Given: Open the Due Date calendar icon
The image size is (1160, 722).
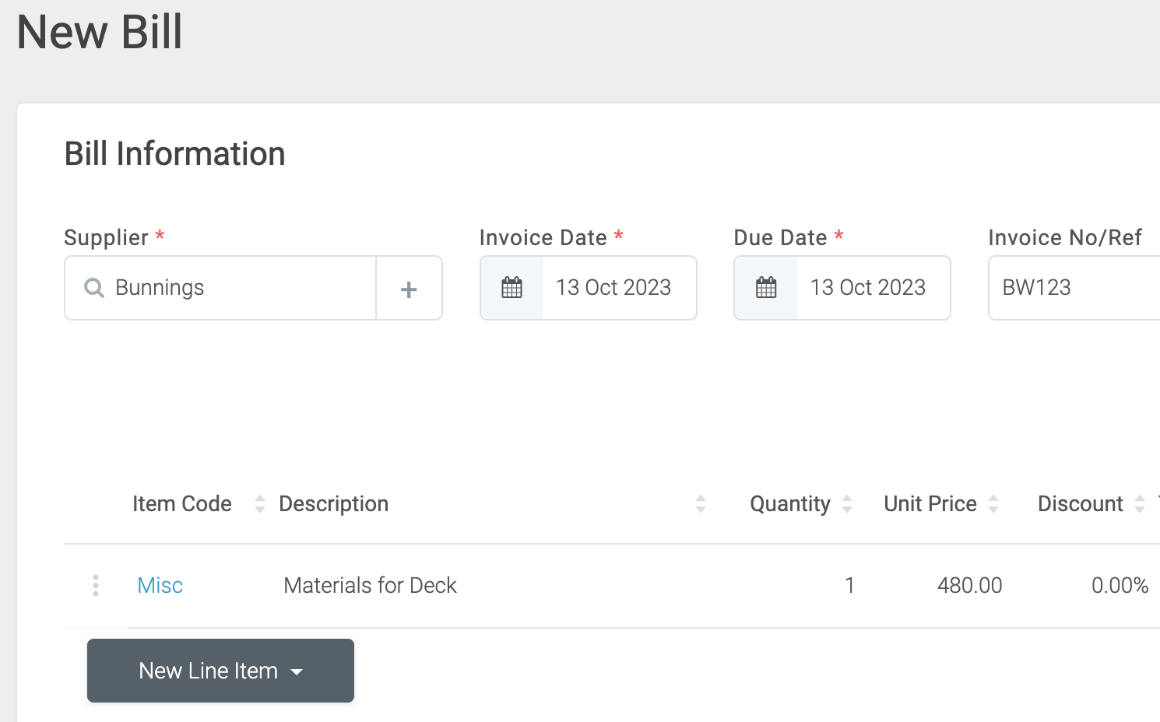Looking at the screenshot, I should coord(766,288).
